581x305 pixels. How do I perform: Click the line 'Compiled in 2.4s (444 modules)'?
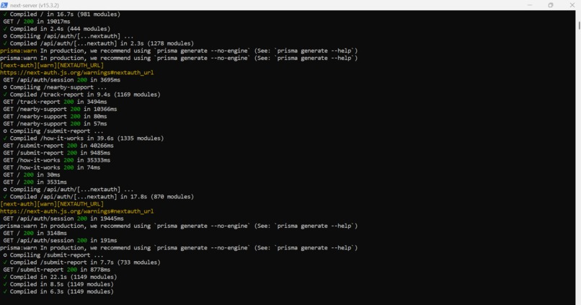point(57,29)
